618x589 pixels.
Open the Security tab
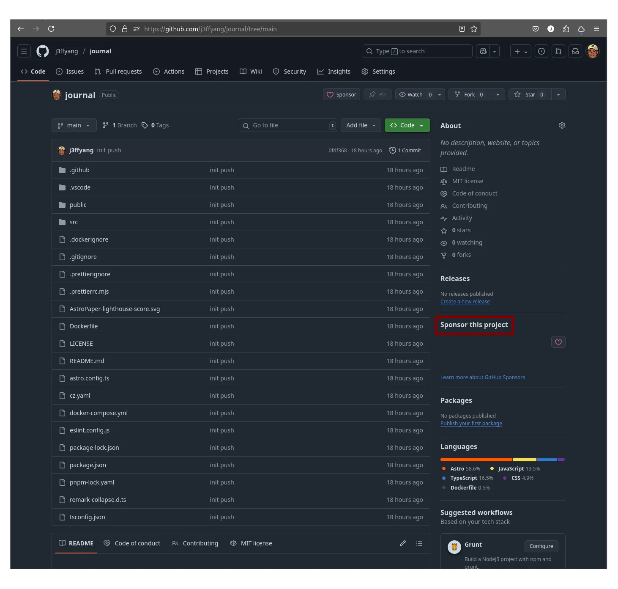click(290, 72)
